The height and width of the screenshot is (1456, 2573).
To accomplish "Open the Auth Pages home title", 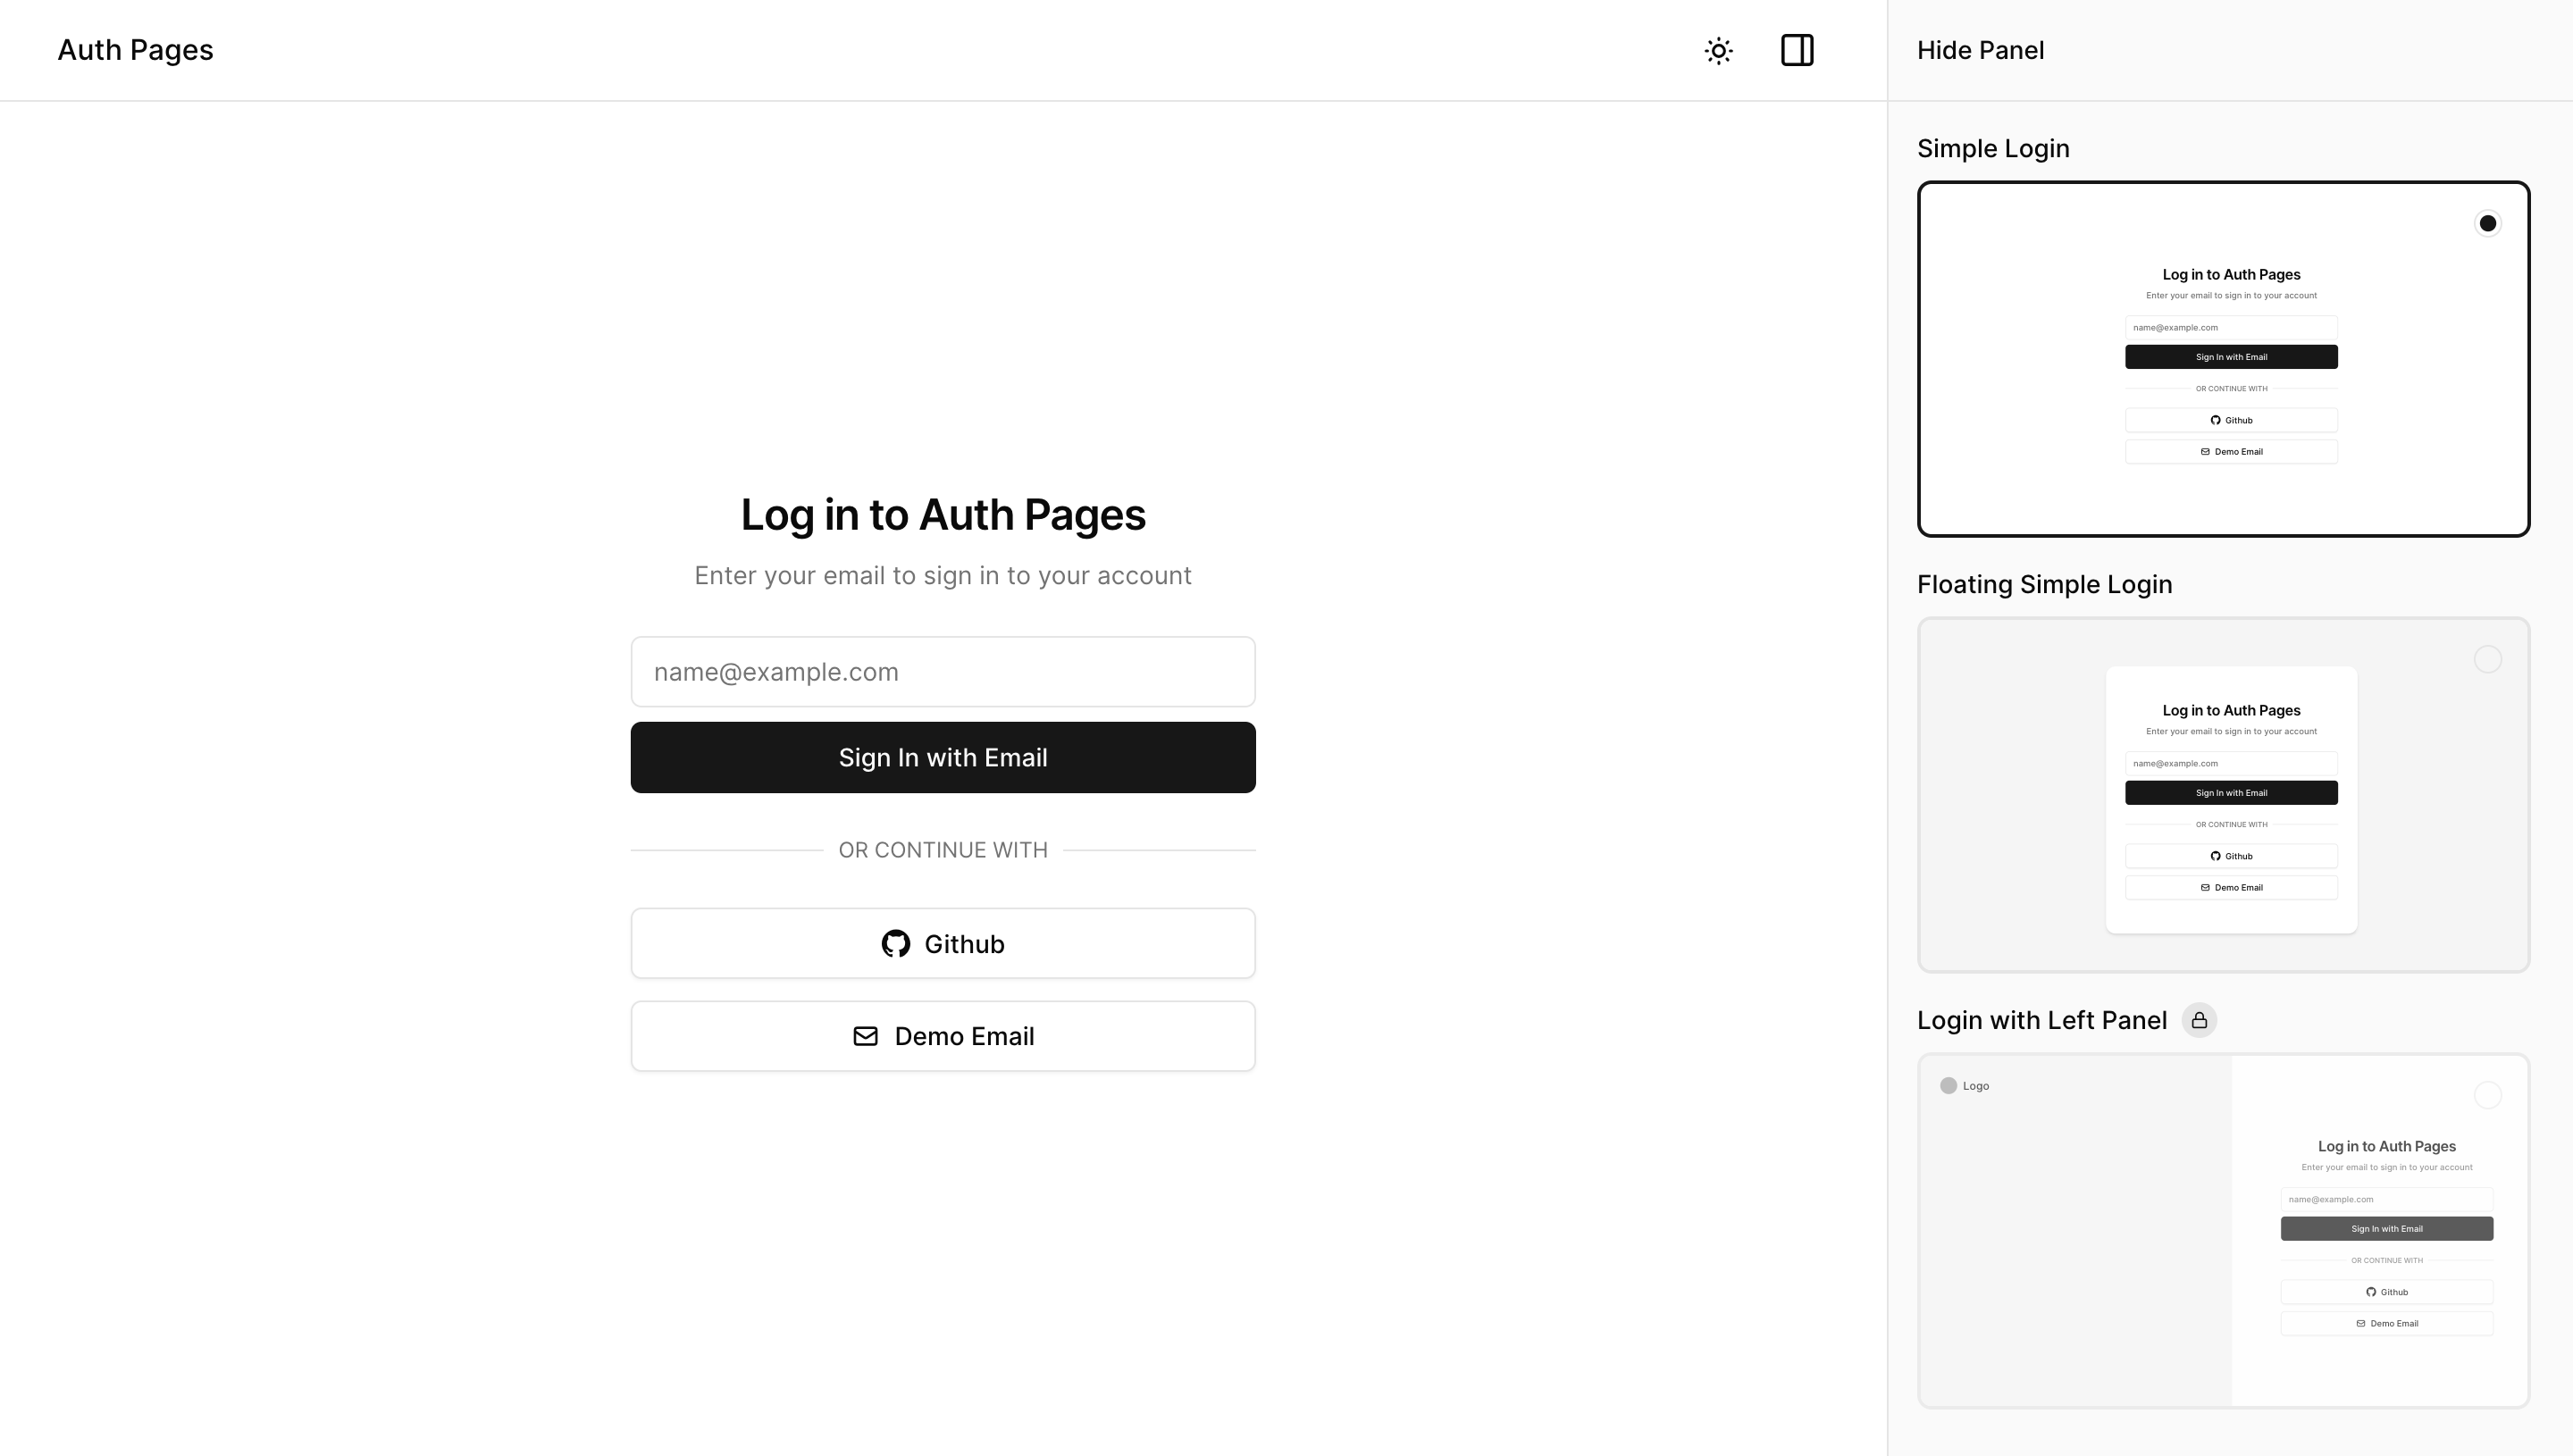I will click(135, 50).
